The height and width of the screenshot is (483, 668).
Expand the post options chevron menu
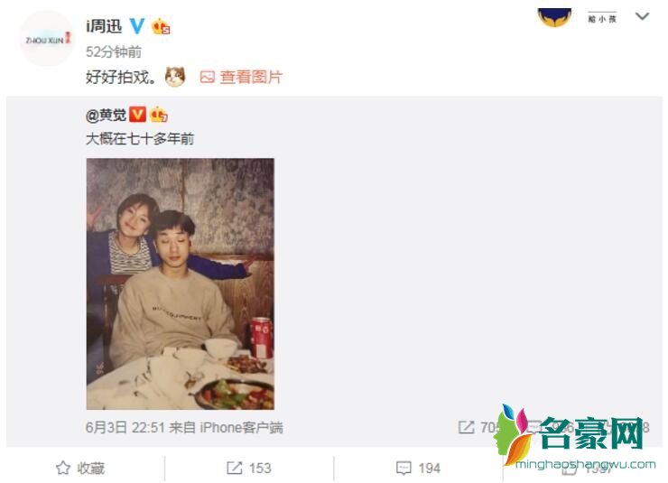(x=642, y=16)
